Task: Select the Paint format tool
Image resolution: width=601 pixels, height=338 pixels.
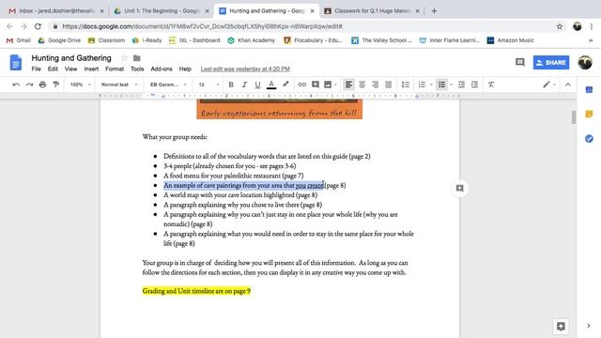Action: click(x=56, y=84)
